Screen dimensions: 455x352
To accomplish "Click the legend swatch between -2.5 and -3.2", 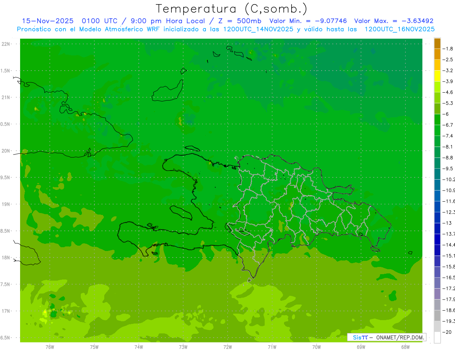I will [437, 65].
